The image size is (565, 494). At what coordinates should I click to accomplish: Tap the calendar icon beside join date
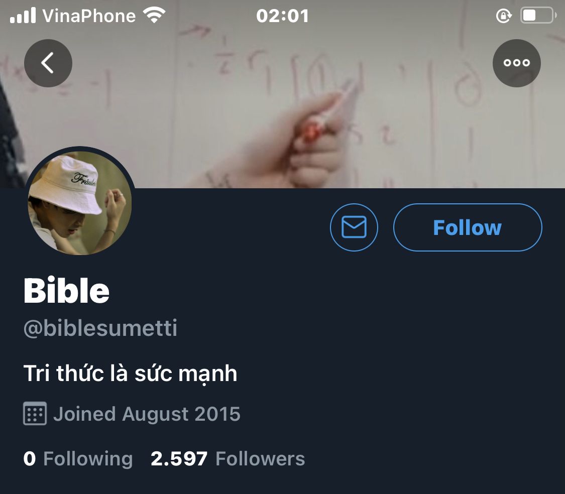tap(35, 414)
